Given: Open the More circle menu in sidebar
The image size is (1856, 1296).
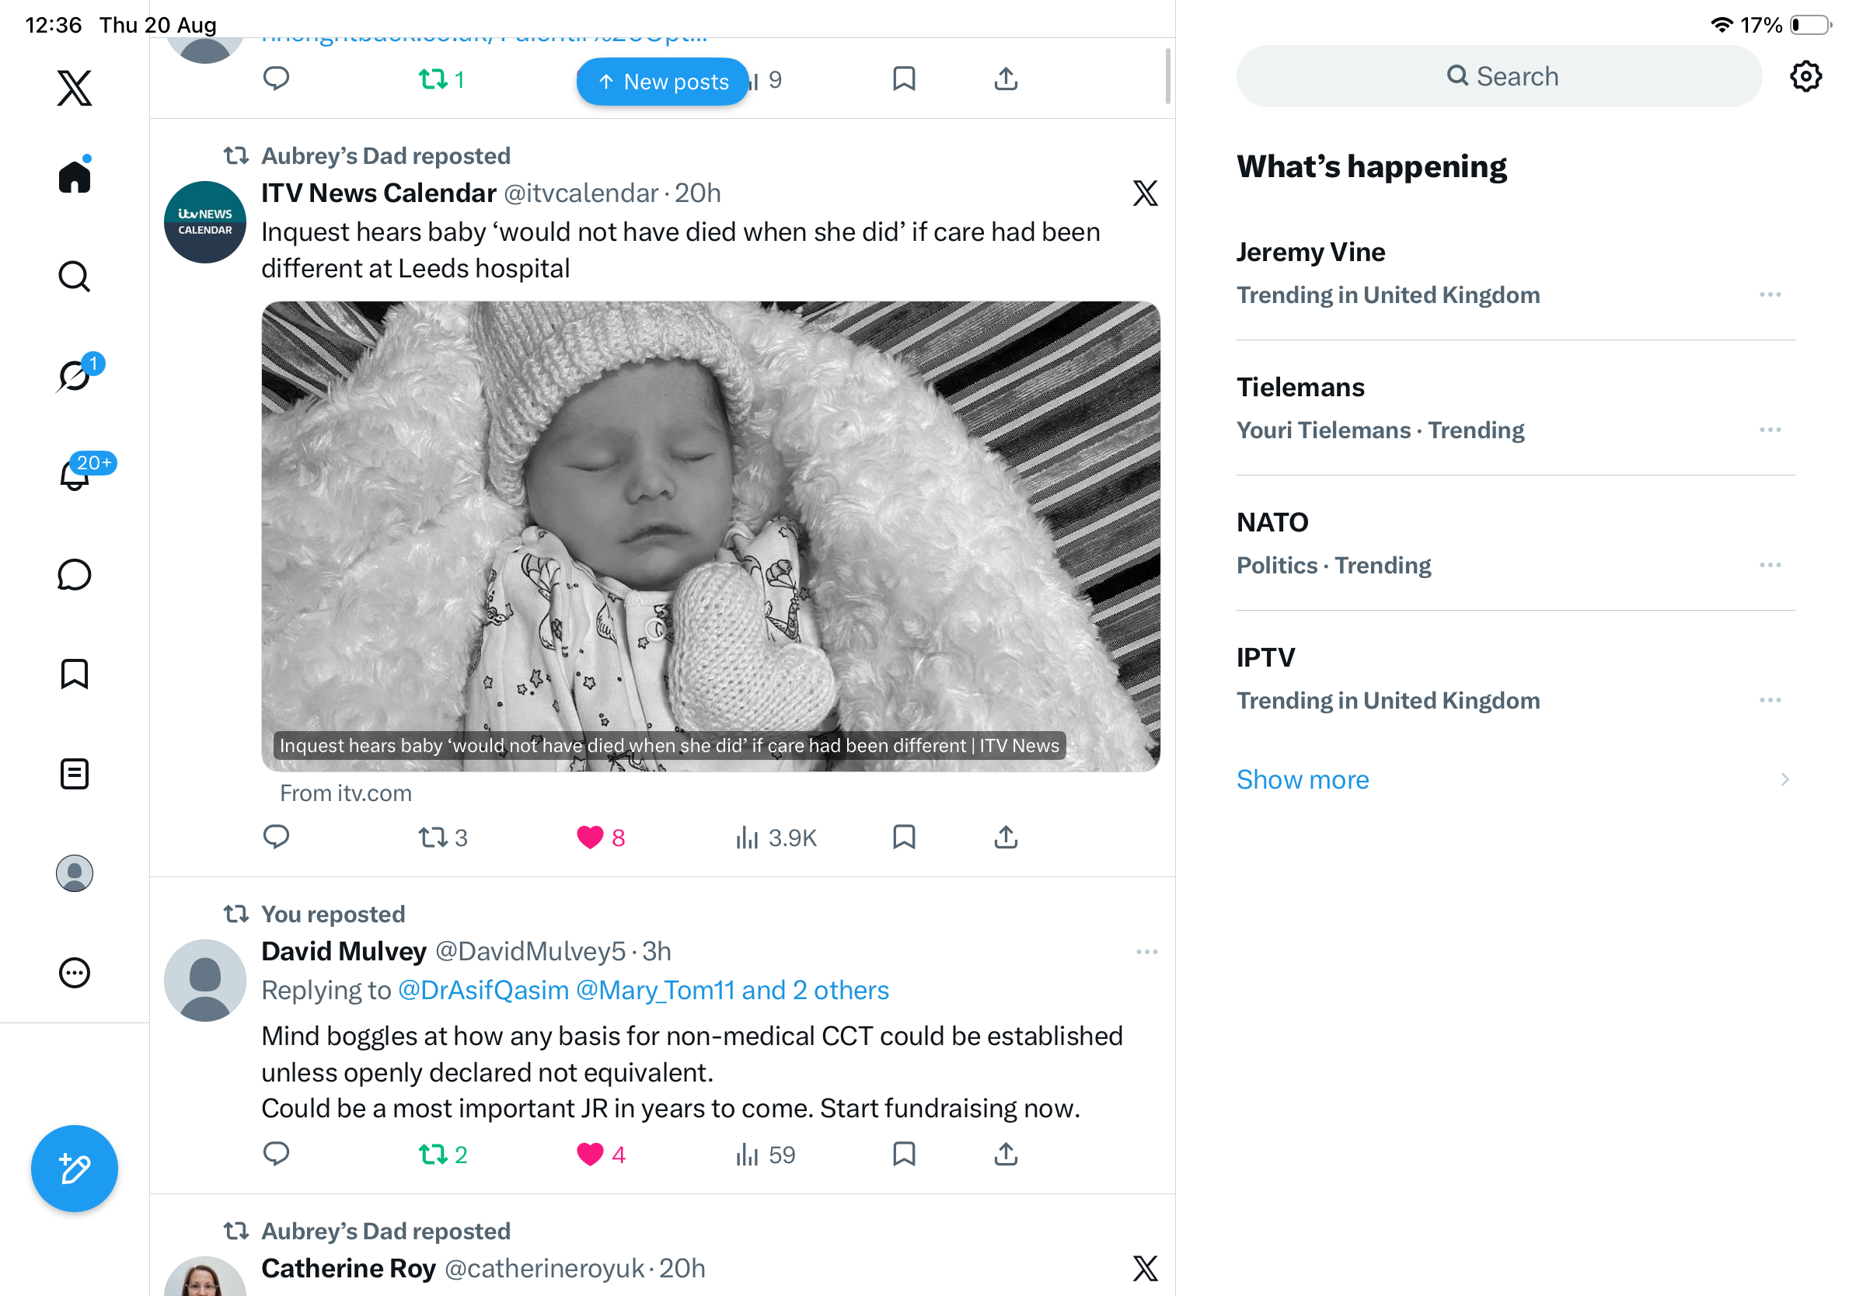Looking at the screenshot, I should click(75, 973).
